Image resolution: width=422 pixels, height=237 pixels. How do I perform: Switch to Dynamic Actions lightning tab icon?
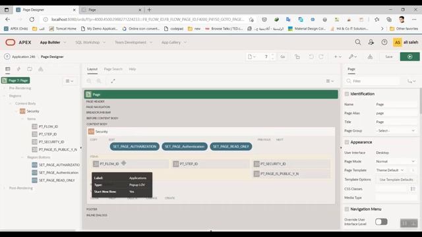click(18, 69)
